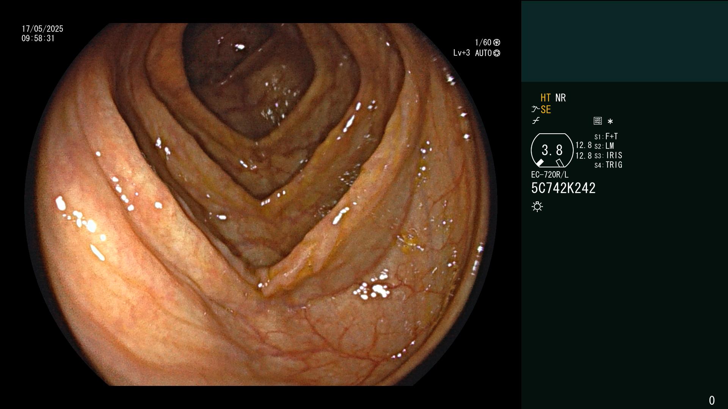Click the structure enhancement curve icon beside SE
The image size is (728, 409).
[x=535, y=109]
